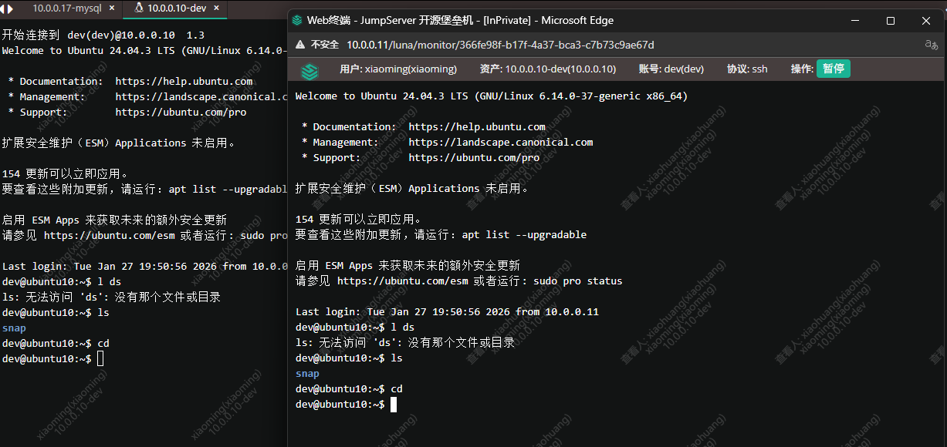Close the 10.0.0.10-dev tab

click(x=215, y=8)
